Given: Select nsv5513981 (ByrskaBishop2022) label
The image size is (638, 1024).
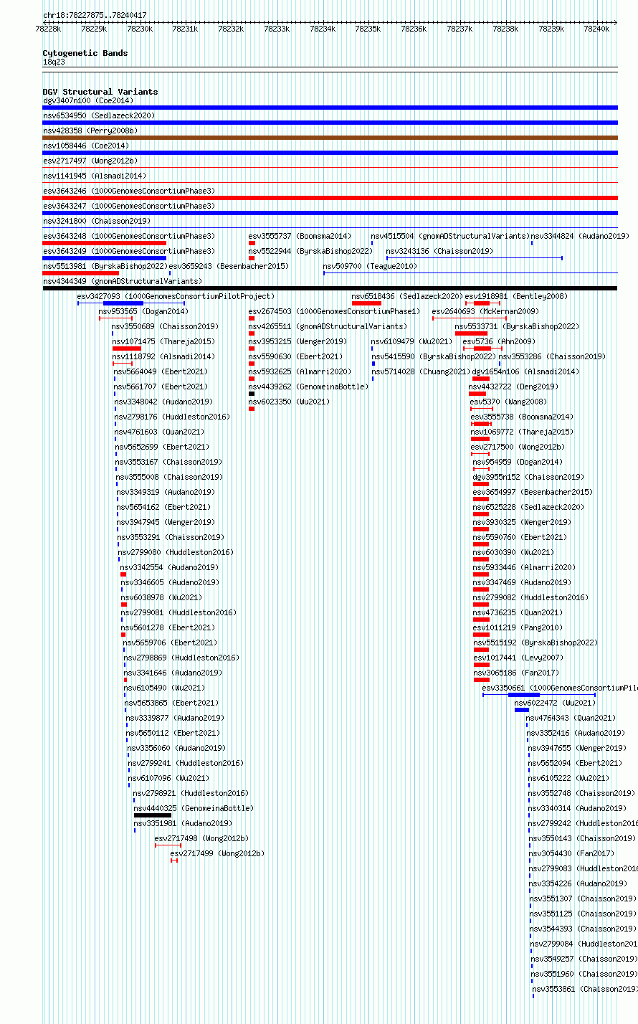Looking at the screenshot, I should [105, 266].
